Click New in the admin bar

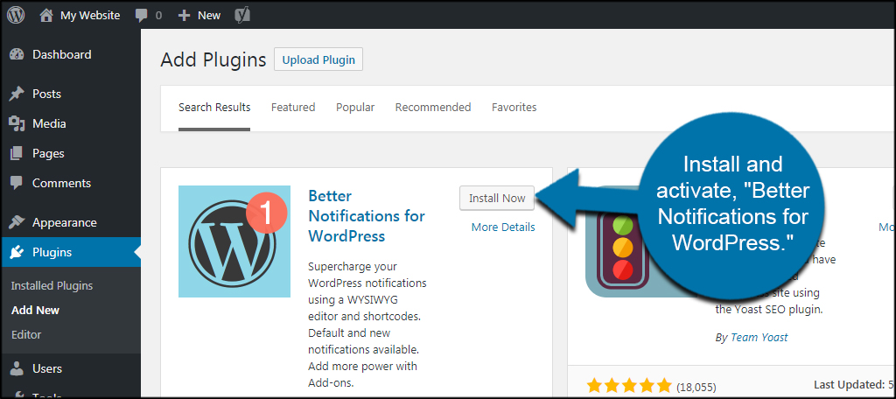coord(209,16)
